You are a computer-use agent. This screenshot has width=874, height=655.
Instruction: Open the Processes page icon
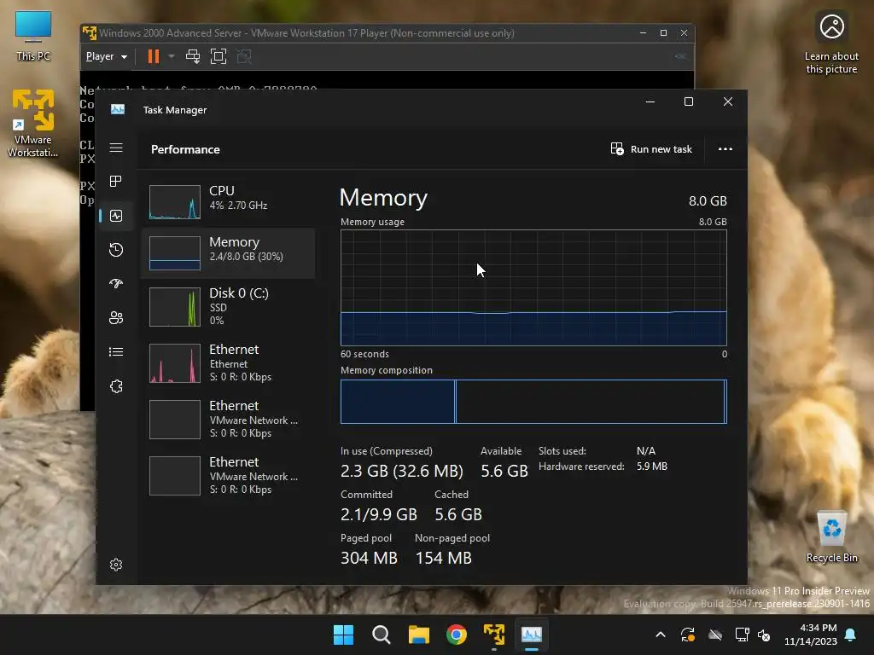[x=116, y=181]
